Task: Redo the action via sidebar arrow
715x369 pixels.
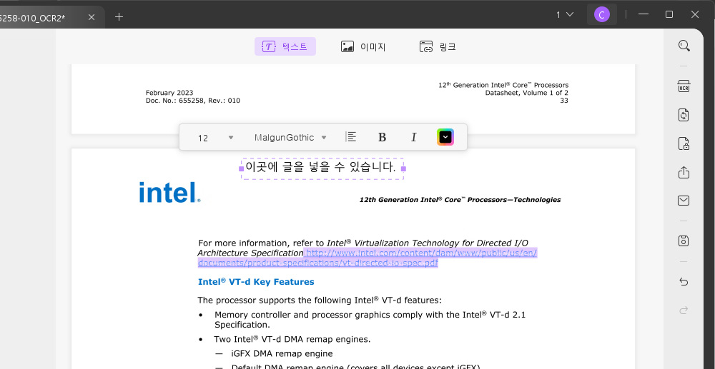Action: pos(684,310)
